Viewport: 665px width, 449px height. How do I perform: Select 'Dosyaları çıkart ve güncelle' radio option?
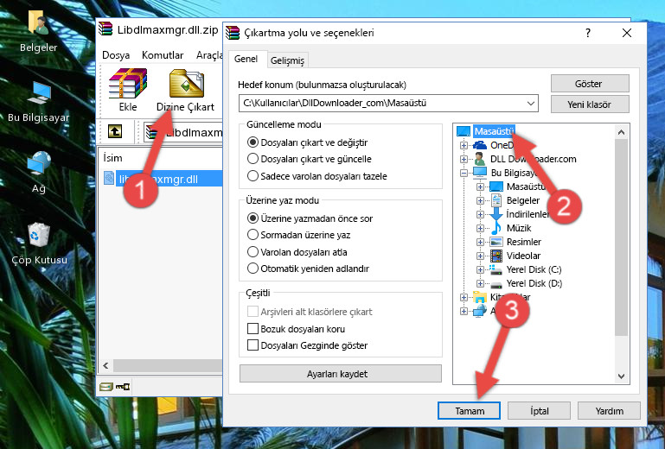point(253,159)
